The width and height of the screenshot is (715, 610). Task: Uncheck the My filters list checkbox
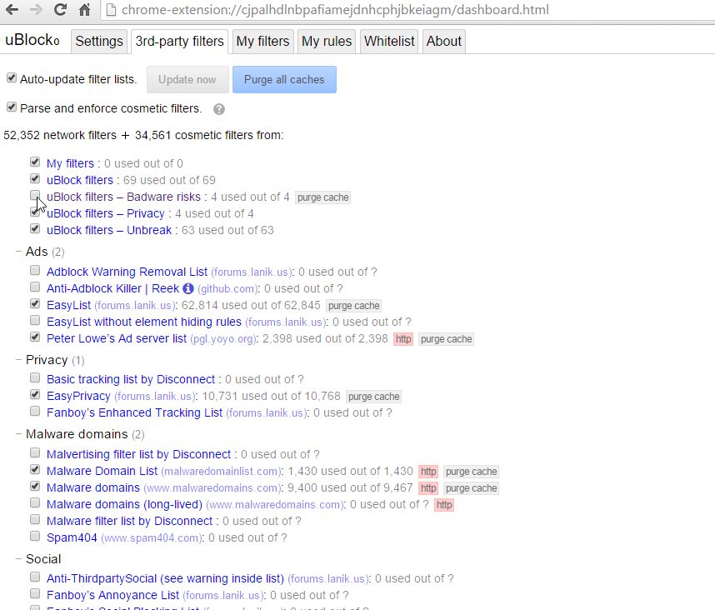pos(35,162)
